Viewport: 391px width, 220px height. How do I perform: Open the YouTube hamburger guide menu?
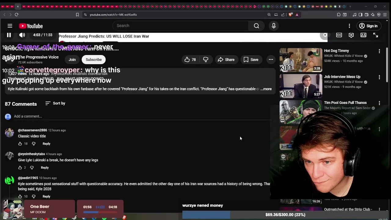click(10, 26)
